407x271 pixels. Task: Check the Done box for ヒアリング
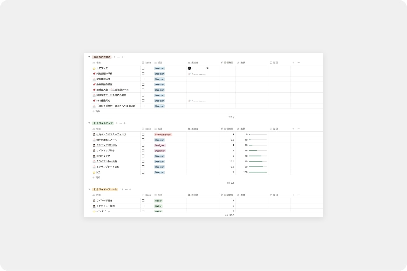click(143, 68)
